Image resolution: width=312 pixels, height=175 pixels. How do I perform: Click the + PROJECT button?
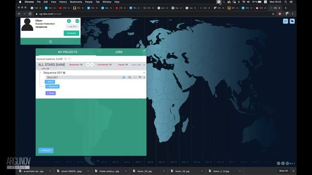point(46,150)
